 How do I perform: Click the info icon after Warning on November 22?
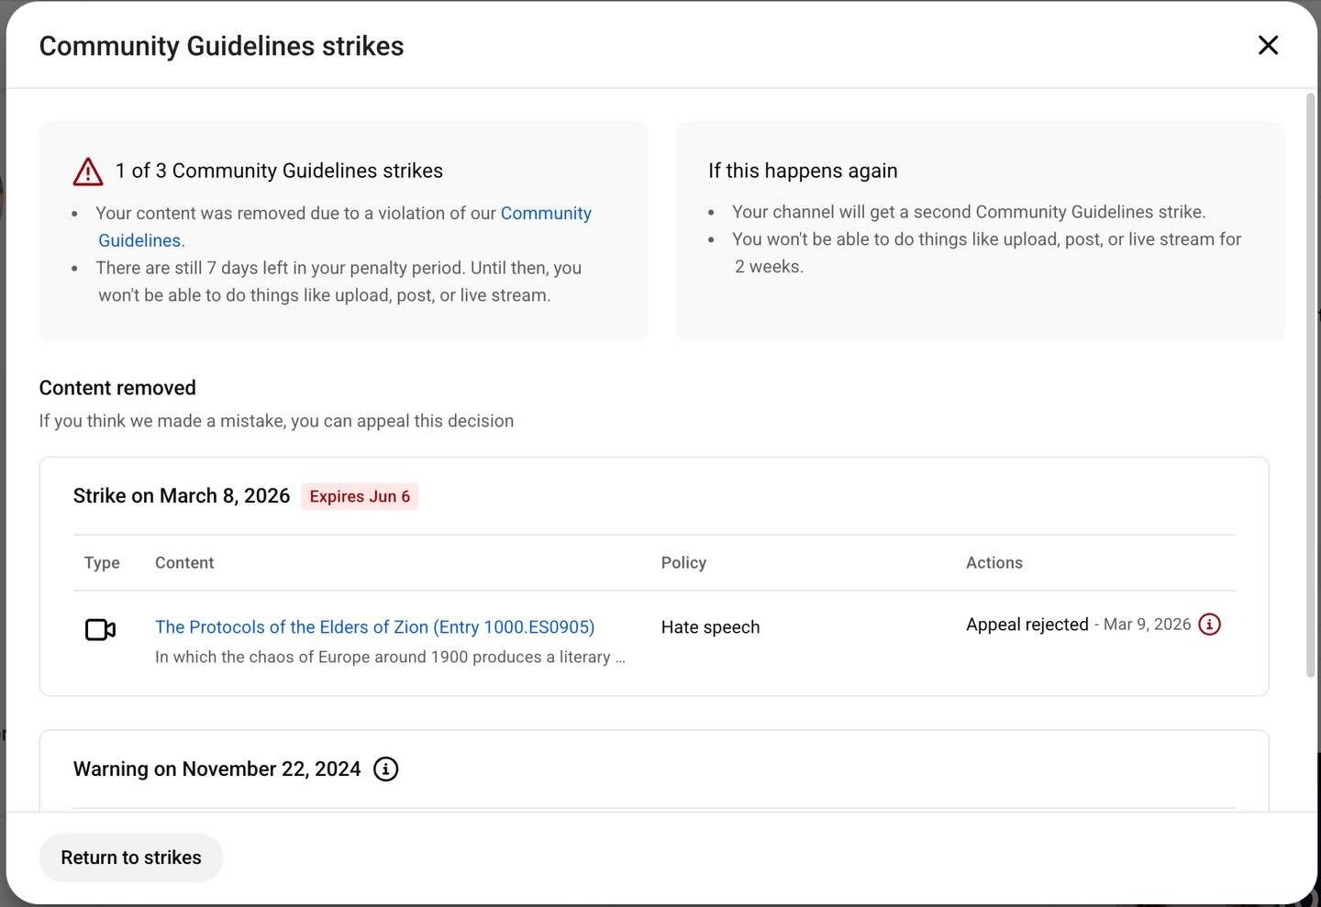385,769
